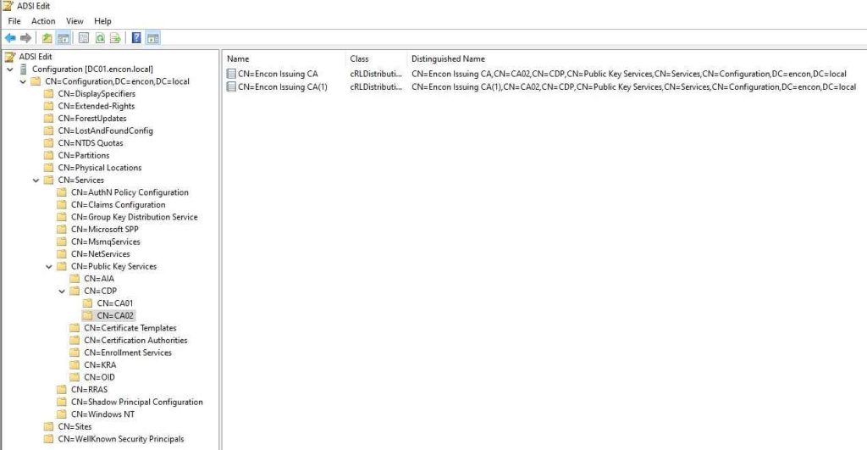This screenshot has width=867, height=450.
Task: Click the Up One Level toolbar icon
Action: [47, 38]
